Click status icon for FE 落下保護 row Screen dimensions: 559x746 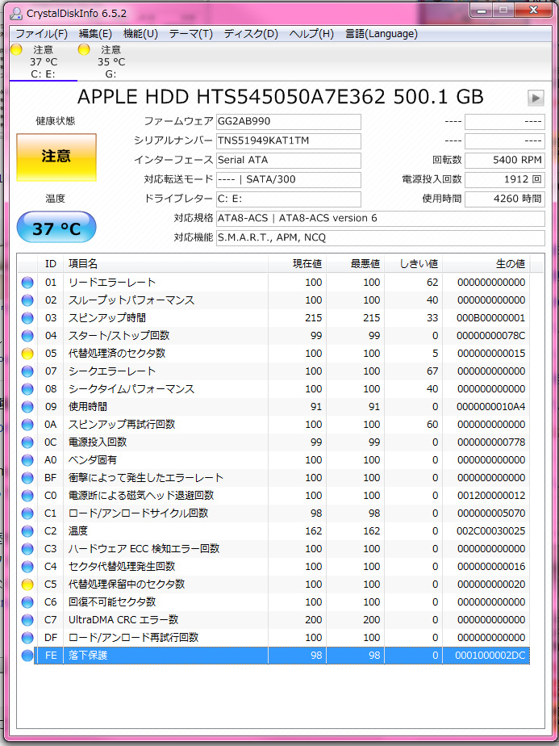(x=27, y=656)
